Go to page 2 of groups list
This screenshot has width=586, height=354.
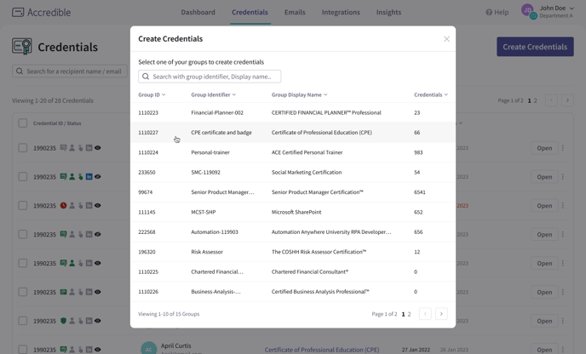[x=409, y=314]
